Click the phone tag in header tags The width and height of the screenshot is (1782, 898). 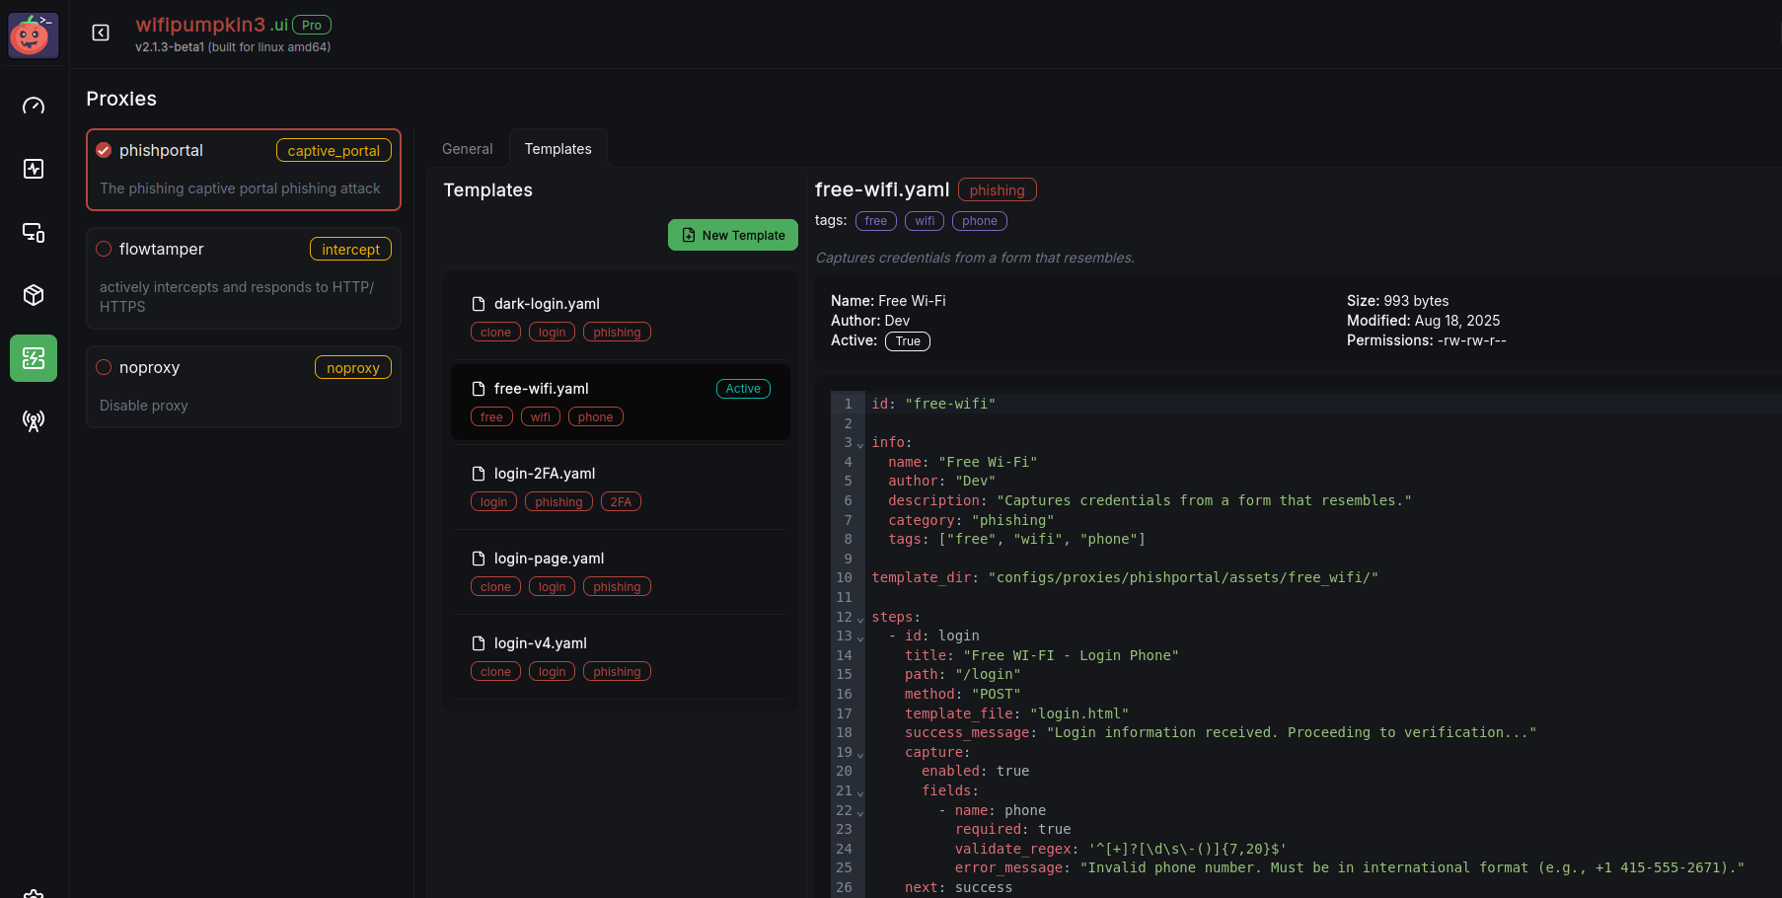(x=980, y=221)
